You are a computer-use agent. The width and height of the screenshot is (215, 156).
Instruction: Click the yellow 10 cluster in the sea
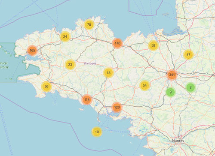[97, 132]
